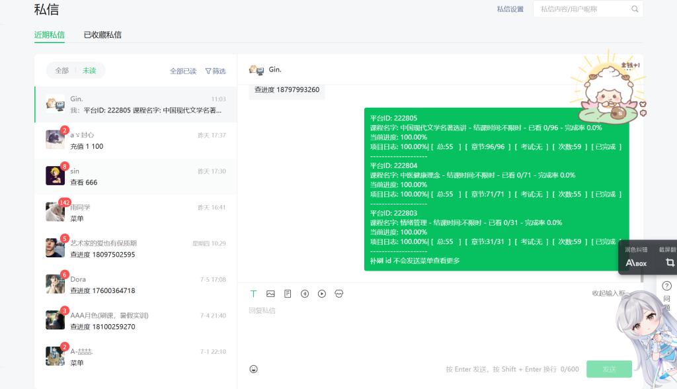Screen dimensions: 677x389
Task: Select the text formatting tool in reply toolbar
Action: pyautogui.click(x=253, y=293)
